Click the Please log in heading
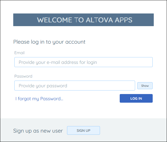The image size is (167, 142). [x=49, y=42]
